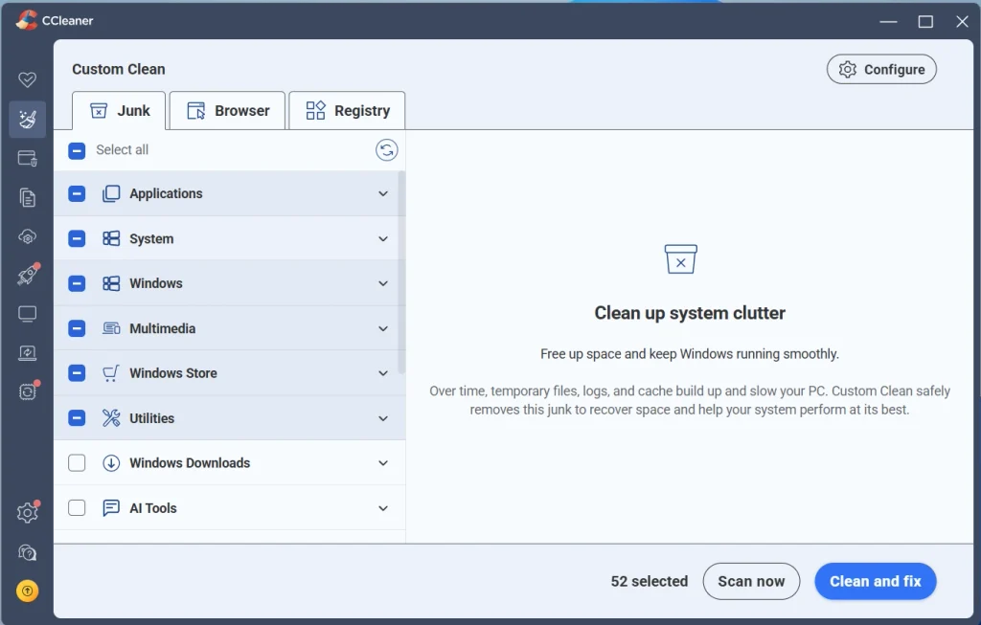Viewport: 981px width, 625px height.
Task: Switch to the Junk tab
Action: click(119, 111)
